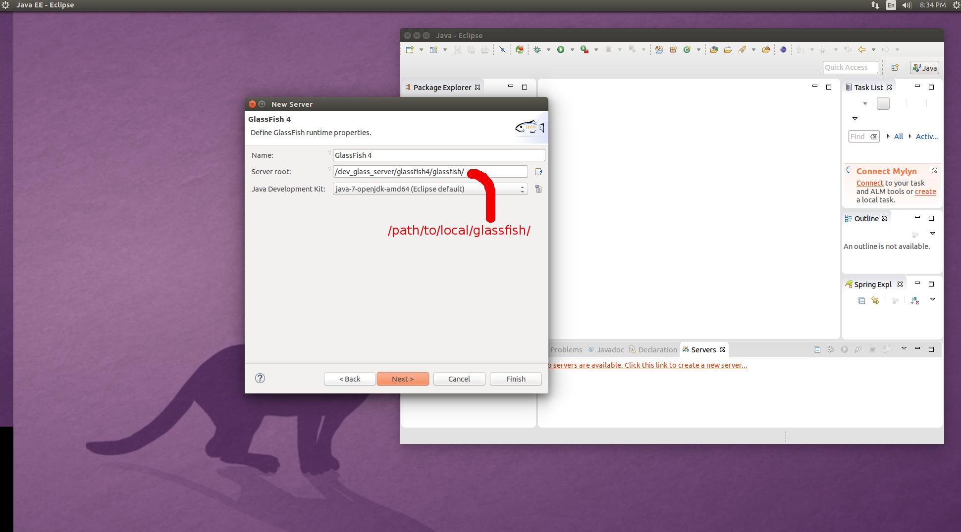Screen dimensions: 961x532
Task: Click the Run Last Tool icon with red toolbox
Action: pos(585,49)
